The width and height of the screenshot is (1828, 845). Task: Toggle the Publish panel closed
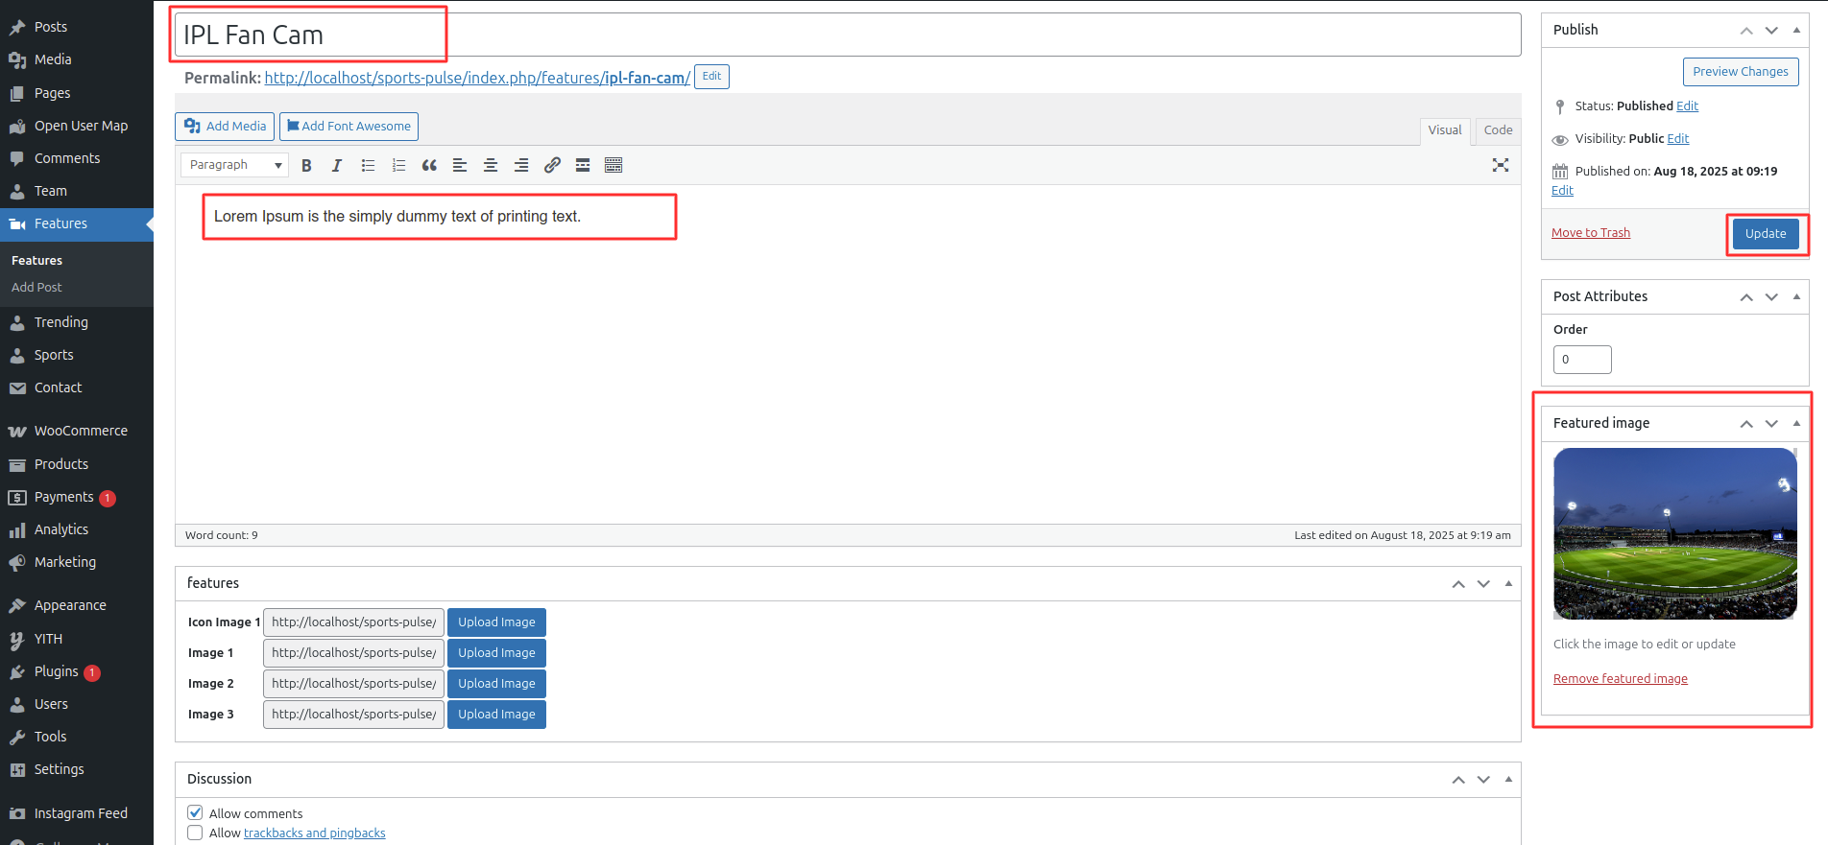[x=1796, y=30]
